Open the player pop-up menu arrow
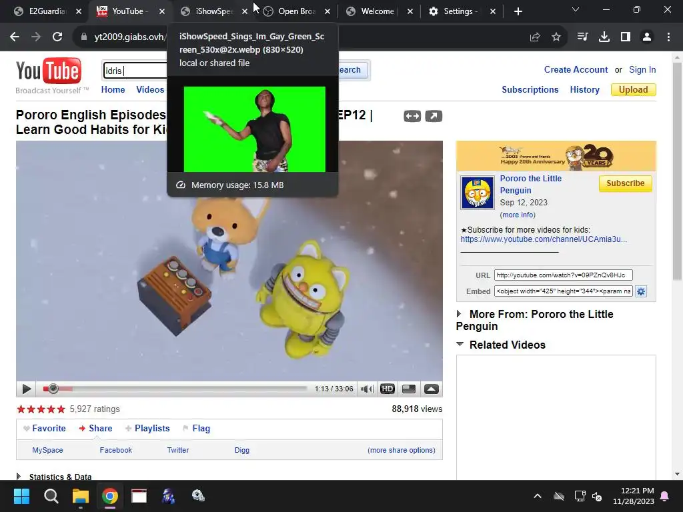Screen dimensions: 683x512 click(x=432, y=389)
